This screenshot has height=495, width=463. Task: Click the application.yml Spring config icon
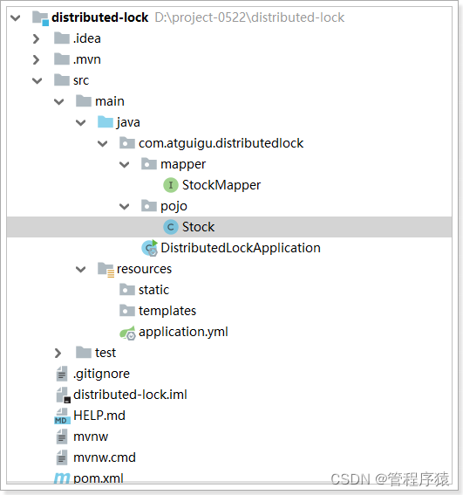pos(127,333)
